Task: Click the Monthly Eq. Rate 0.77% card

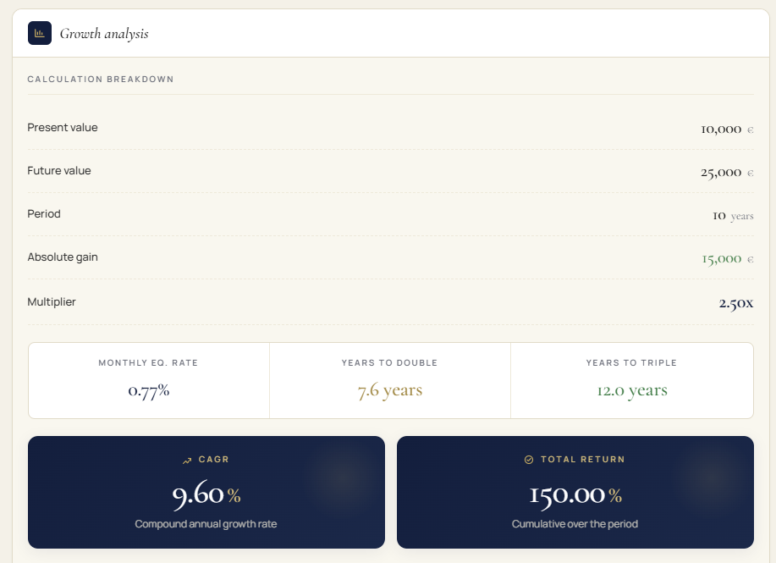Action: [149, 380]
